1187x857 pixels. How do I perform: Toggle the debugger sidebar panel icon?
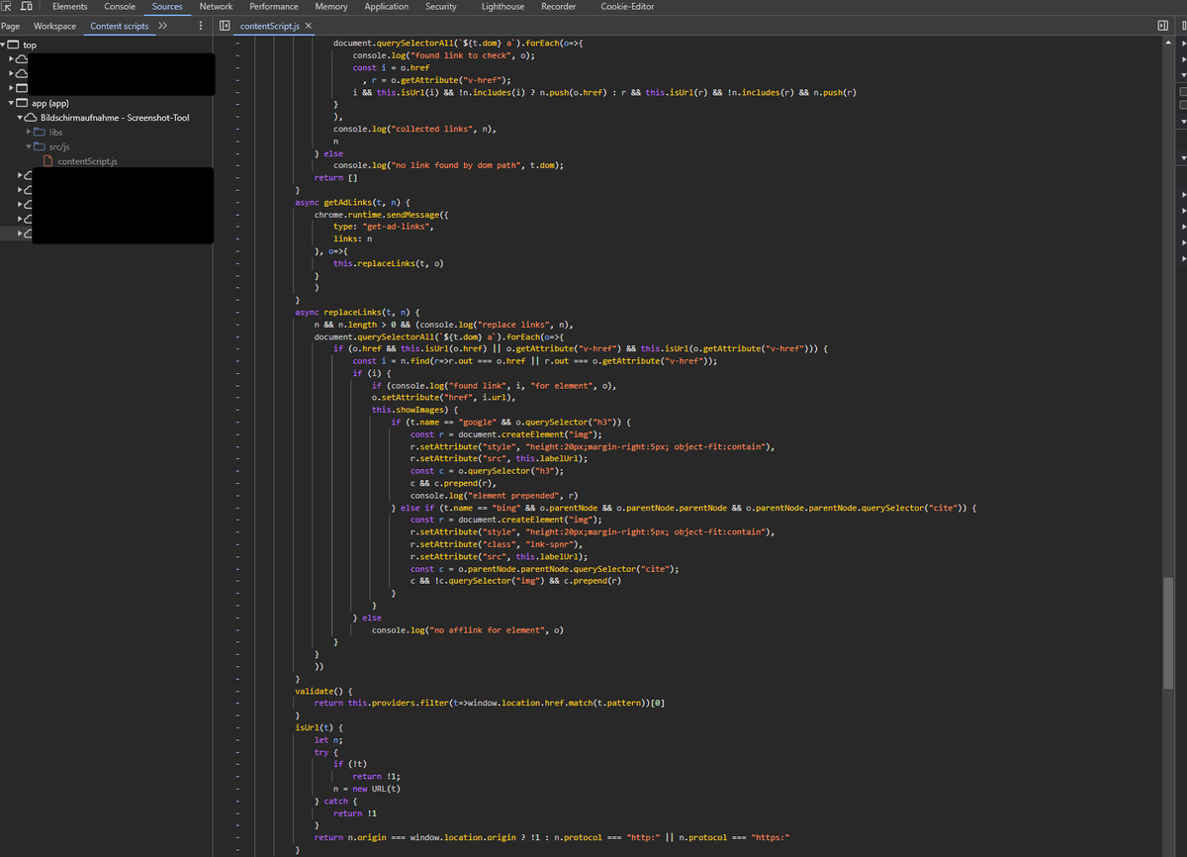click(1162, 26)
